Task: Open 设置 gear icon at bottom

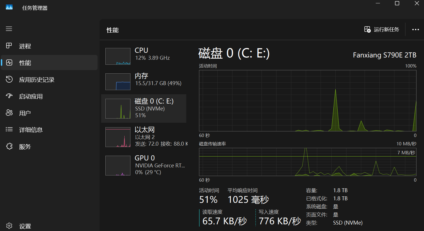Action: 9,226
